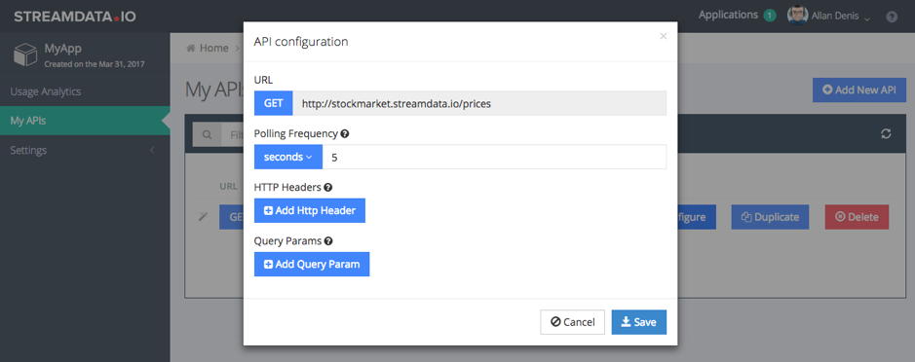Viewport: 915px width, 362px height.
Task: Click the polling frequency value field
Action: (494, 157)
